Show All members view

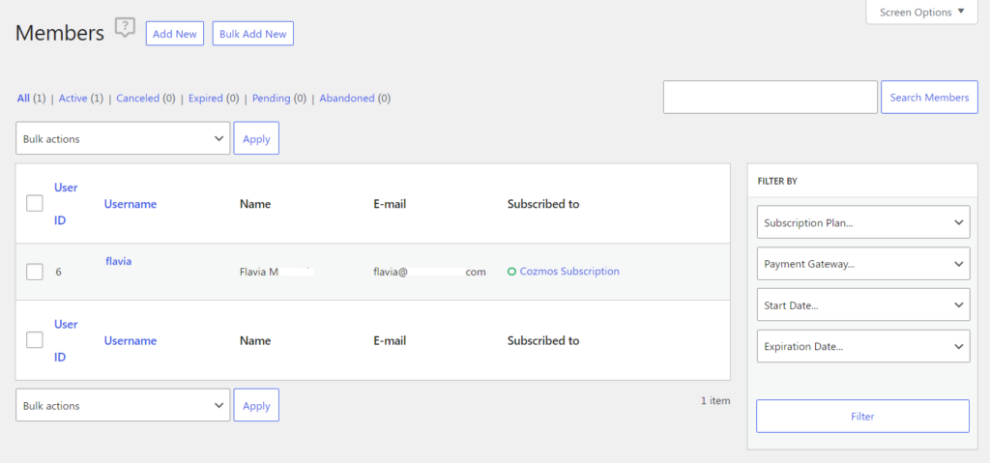23,99
